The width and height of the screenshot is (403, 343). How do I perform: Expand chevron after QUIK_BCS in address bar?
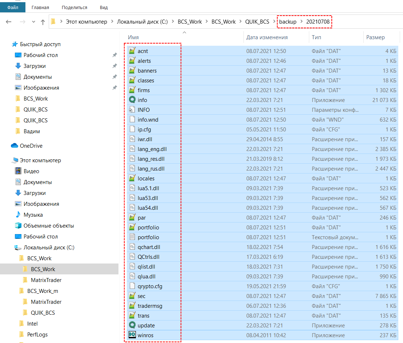coord(274,21)
